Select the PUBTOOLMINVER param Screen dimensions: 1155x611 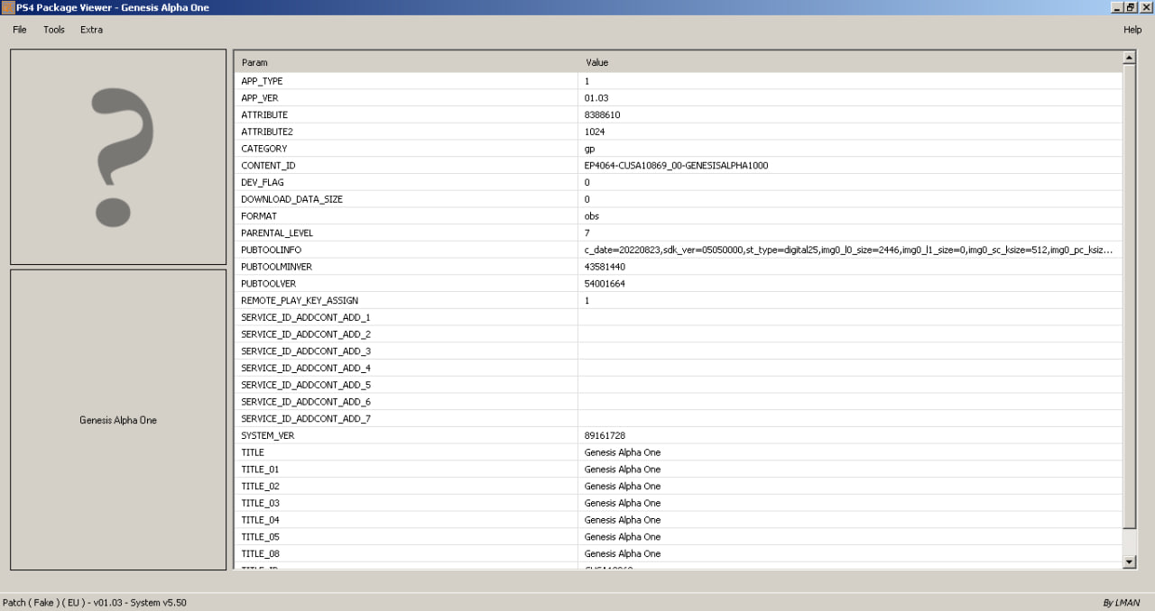point(406,267)
